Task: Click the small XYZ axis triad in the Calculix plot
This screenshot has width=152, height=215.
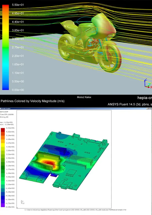Action: (23, 202)
